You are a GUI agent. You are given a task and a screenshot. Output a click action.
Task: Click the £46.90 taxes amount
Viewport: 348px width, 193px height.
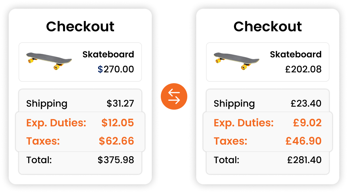click(x=303, y=141)
